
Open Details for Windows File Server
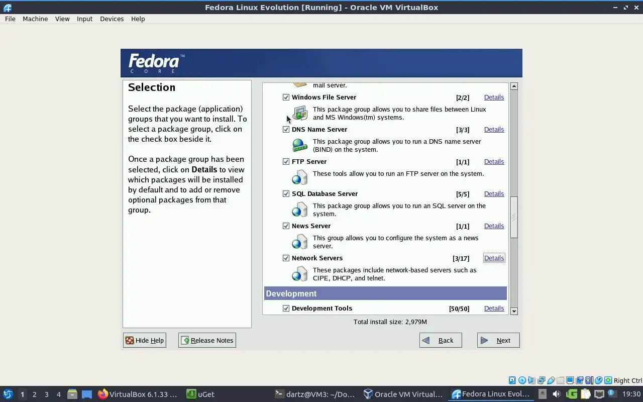pos(494,97)
